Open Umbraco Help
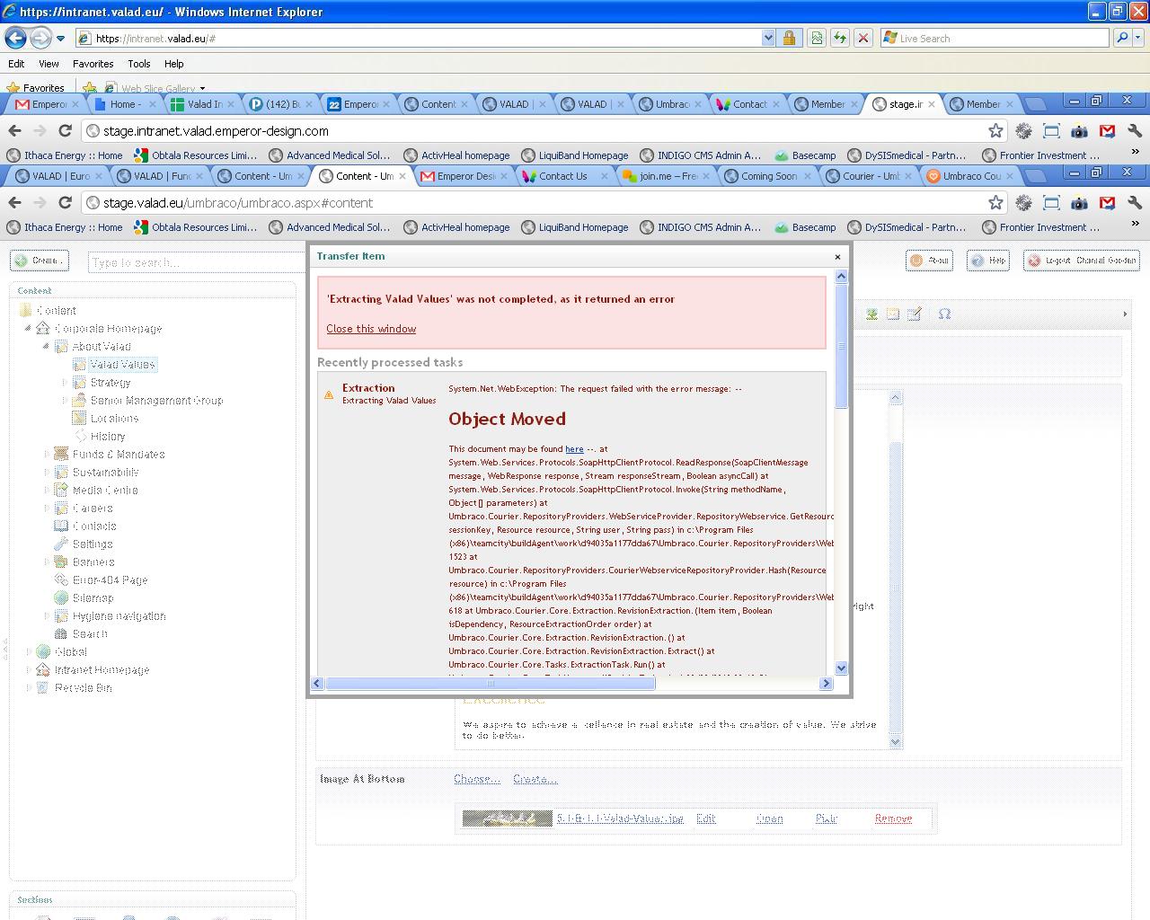Image resolution: width=1150 pixels, height=920 pixels. [988, 261]
